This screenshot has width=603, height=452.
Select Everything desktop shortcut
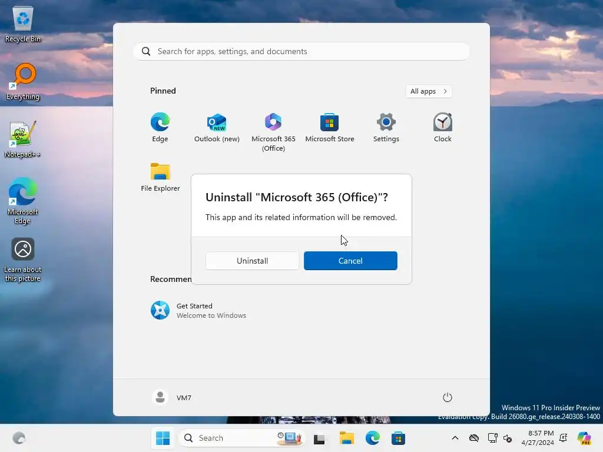coord(23,82)
